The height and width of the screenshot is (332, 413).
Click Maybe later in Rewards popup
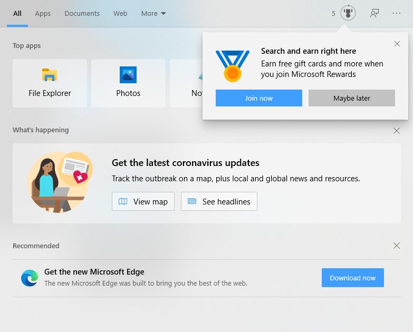tap(352, 98)
